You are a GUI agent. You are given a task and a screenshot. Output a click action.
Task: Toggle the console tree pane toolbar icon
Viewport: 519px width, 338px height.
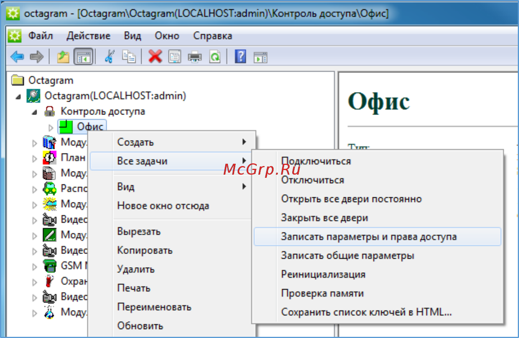click(x=83, y=57)
